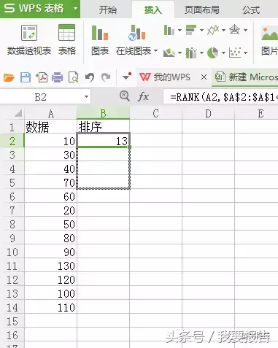
Task: Insert a column chart icon
Action: (169, 30)
